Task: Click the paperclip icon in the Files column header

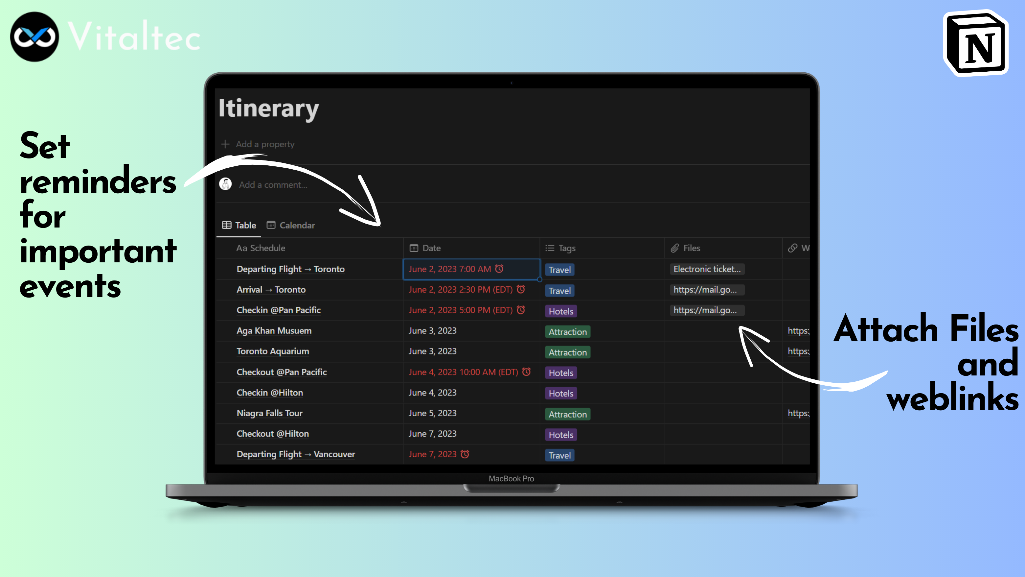Action: [x=674, y=248]
